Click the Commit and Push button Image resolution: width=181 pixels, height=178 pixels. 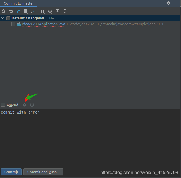43,172
